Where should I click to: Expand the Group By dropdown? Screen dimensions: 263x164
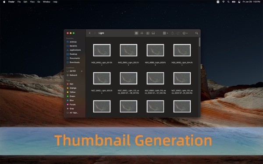tap(165, 33)
